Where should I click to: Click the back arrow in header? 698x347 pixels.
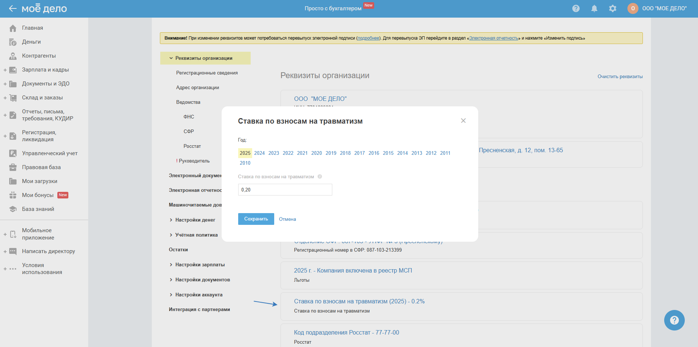(x=13, y=8)
